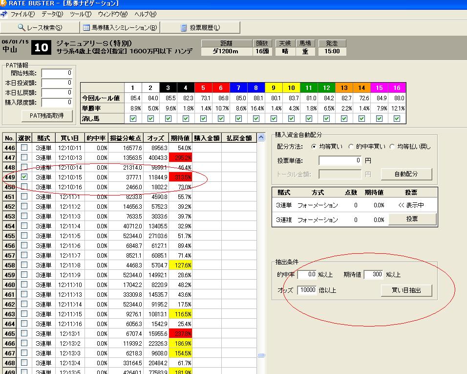Uncheck 消し馬 checkbox for horse 1
This screenshot has height=374, width=467.
pos(133,119)
